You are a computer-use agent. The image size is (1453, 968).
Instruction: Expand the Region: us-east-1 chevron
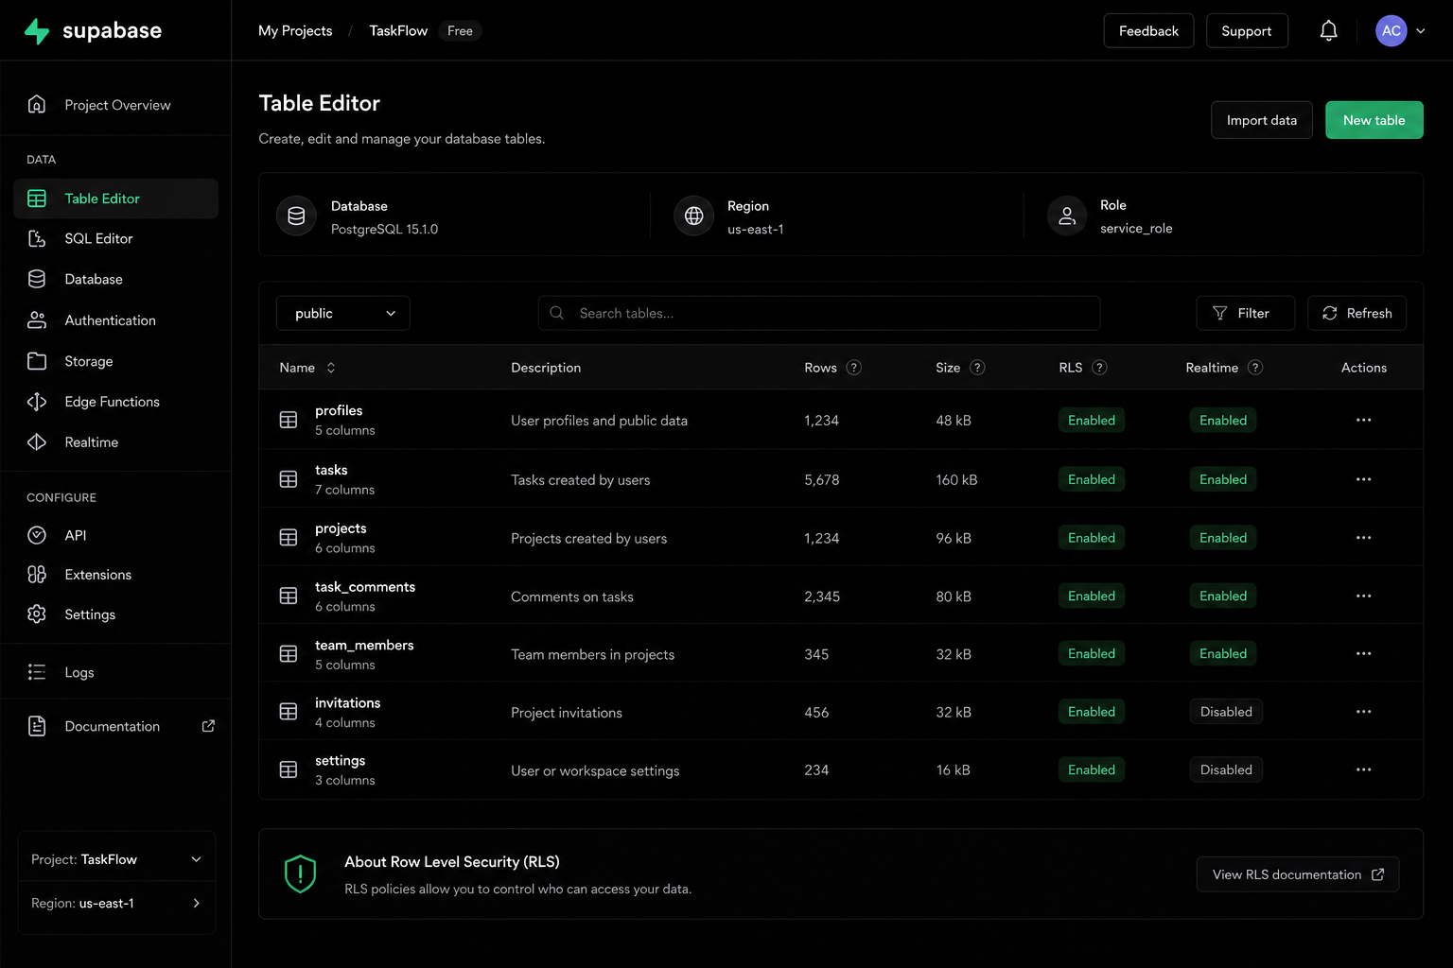(197, 903)
